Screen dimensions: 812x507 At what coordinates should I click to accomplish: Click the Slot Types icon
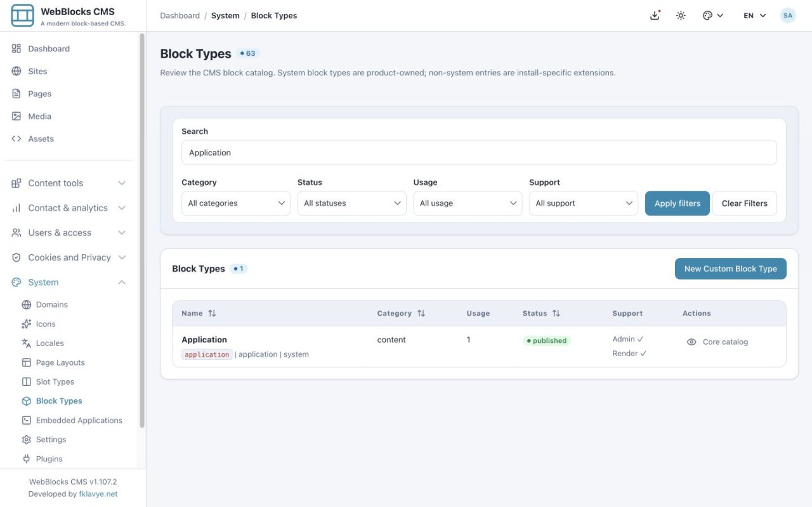pos(27,382)
